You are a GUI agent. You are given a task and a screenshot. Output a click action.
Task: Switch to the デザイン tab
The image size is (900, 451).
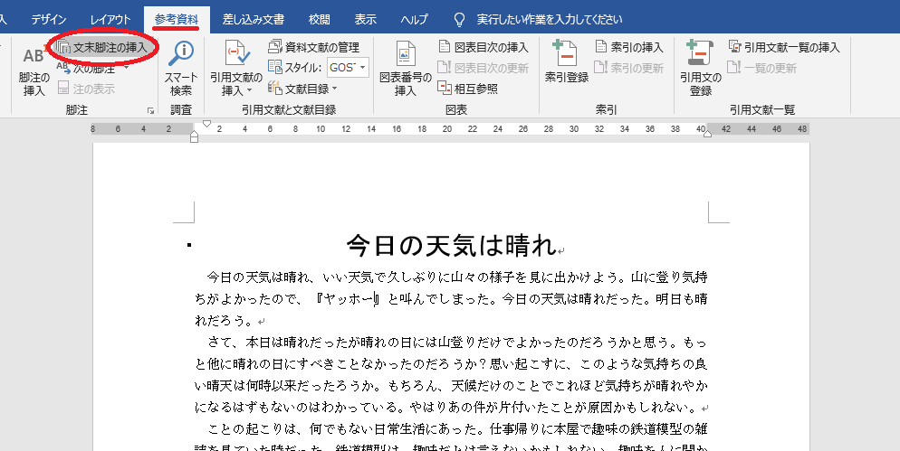[x=49, y=20]
